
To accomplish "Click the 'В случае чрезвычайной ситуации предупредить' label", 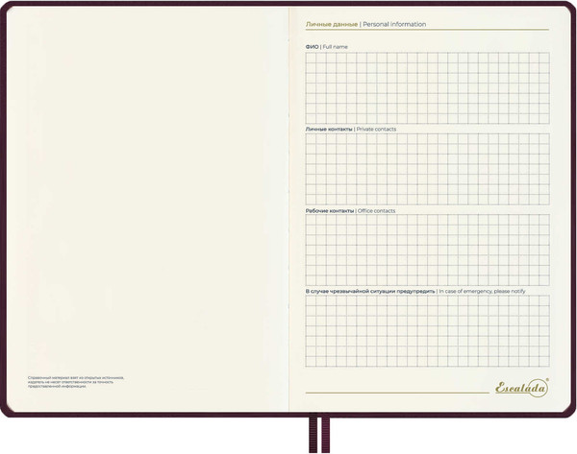I will pyautogui.click(x=370, y=291).
